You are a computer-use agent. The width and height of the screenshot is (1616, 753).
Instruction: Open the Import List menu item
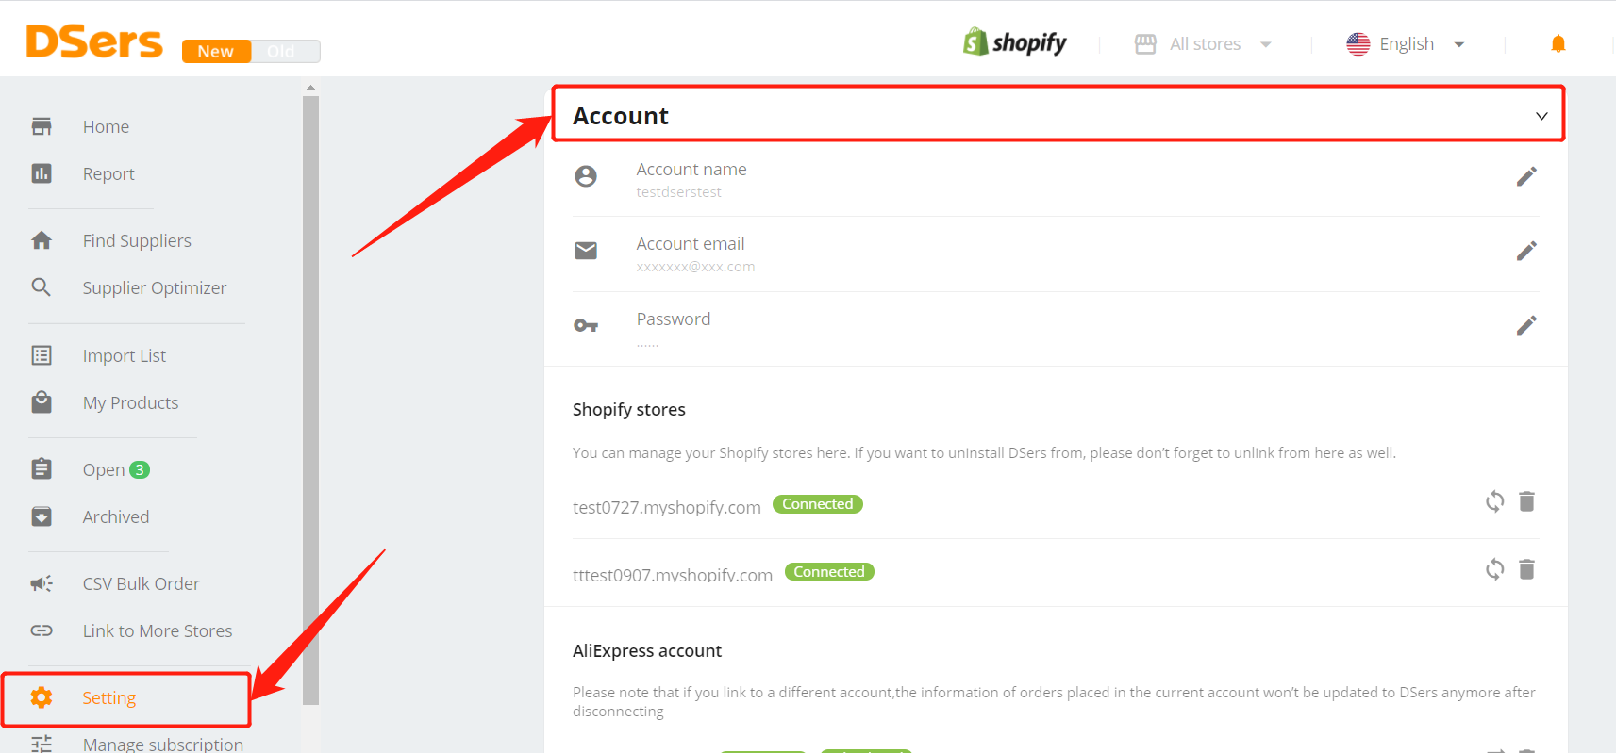pos(124,355)
